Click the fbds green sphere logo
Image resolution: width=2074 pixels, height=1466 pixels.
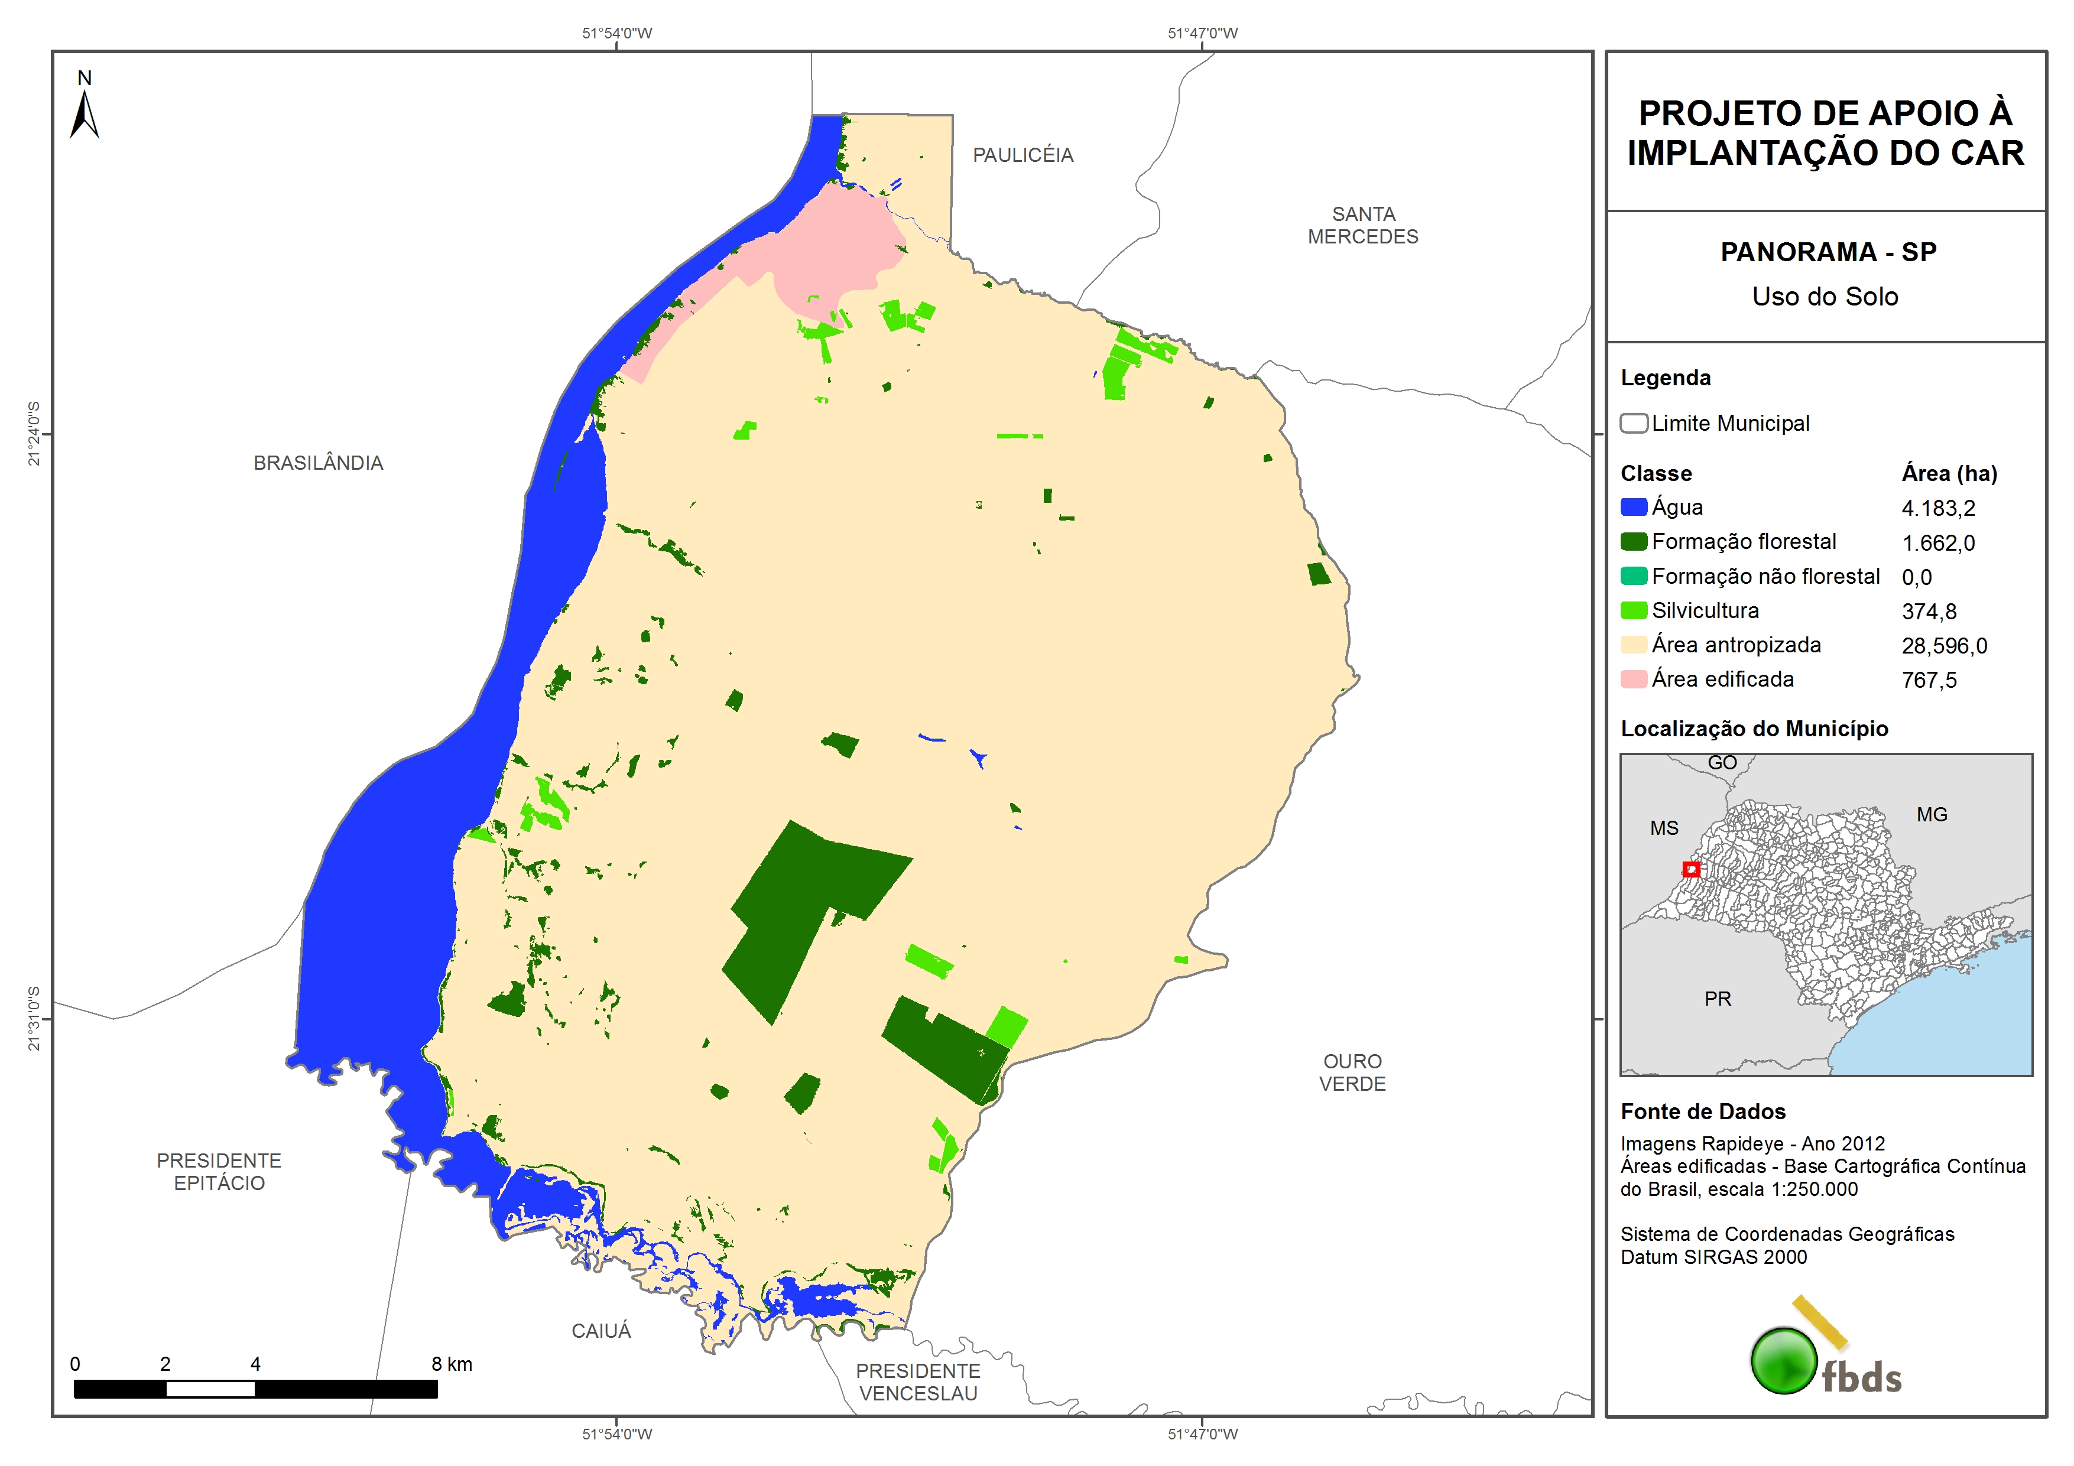pyautogui.click(x=1784, y=1360)
